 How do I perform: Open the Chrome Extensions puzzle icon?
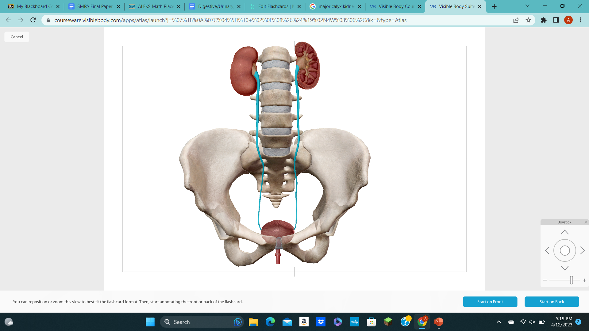pyautogui.click(x=544, y=20)
